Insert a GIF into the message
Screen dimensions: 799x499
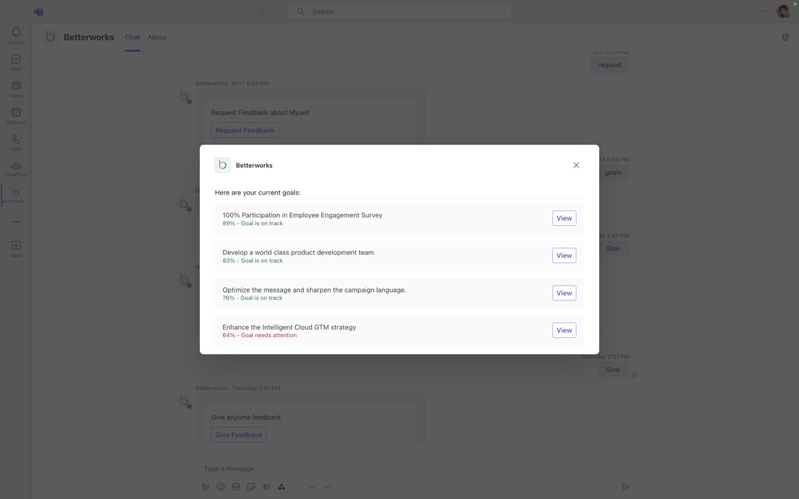pos(236,487)
